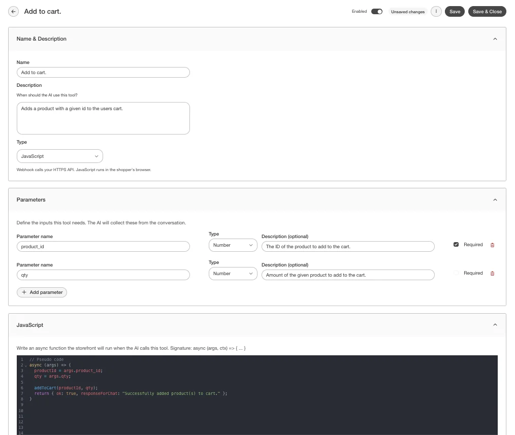Click the '// Pseudo code' comment line
The width and height of the screenshot is (515, 435).
click(x=46, y=359)
